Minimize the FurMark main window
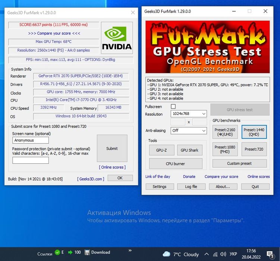 (x=234, y=11)
